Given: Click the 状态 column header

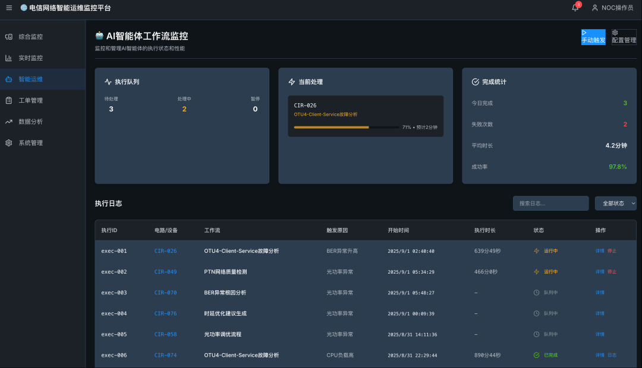Looking at the screenshot, I should pyautogui.click(x=539, y=230).
